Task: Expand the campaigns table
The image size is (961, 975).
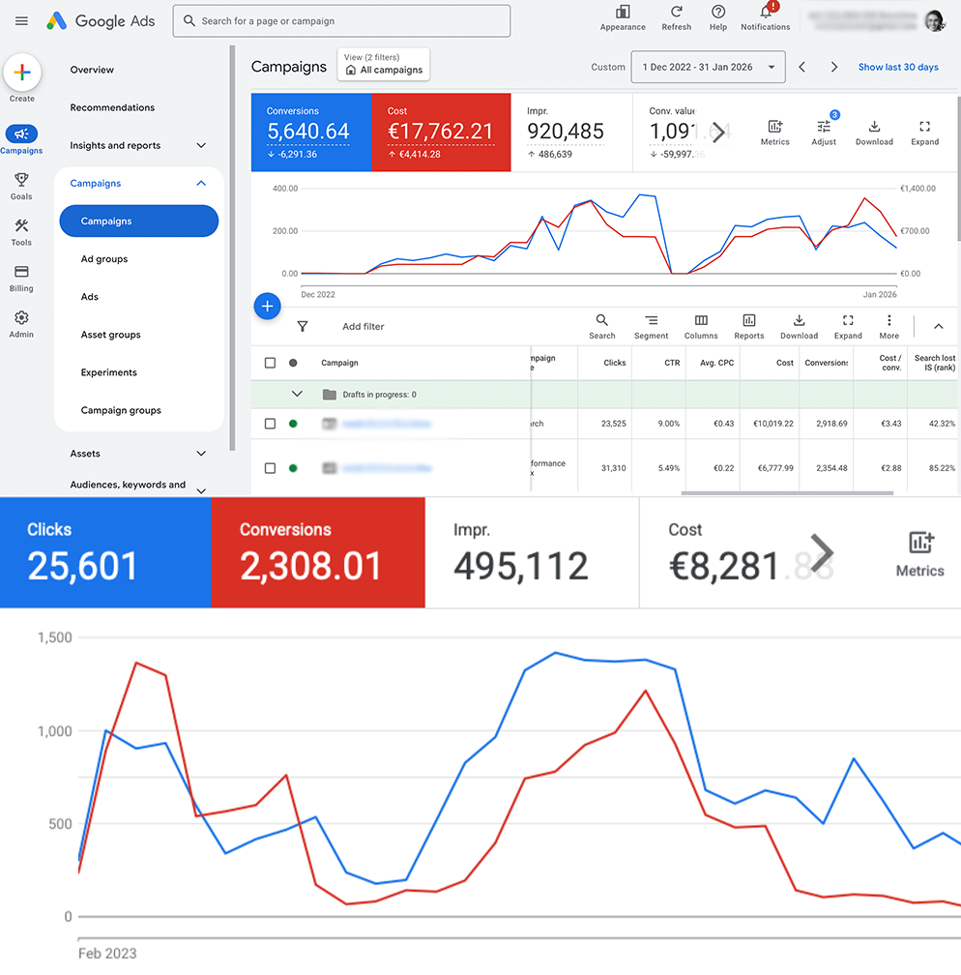Action: [x=848, y=327]
